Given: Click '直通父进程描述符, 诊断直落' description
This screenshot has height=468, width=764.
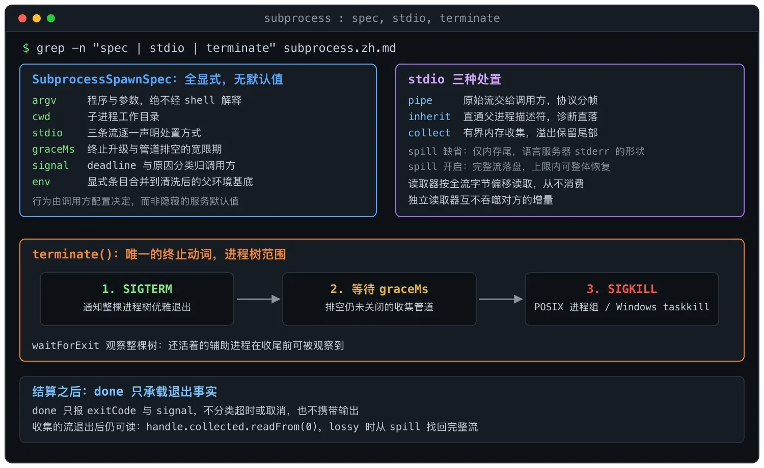Looking at the screenshot, I should click(x=530, y=116).
